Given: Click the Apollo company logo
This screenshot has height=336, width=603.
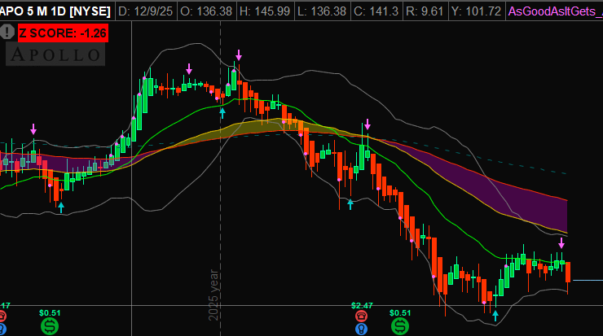Looking at the screenshot, I should [55, 55].
